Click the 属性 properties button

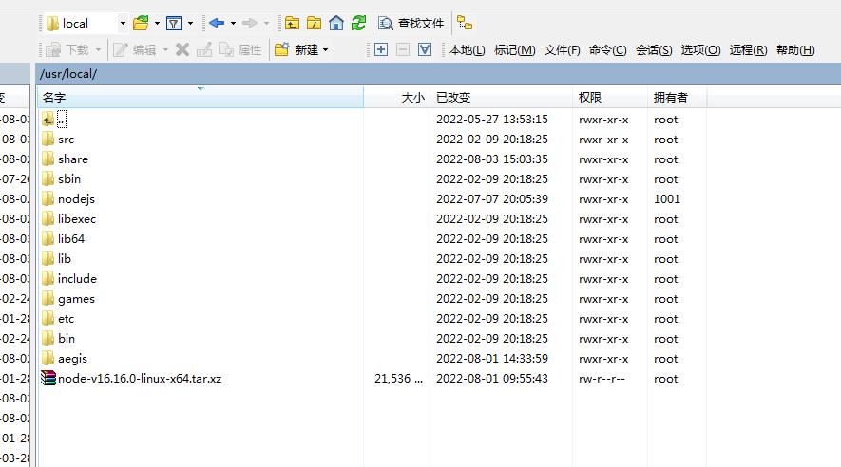[x=240, y=49]
